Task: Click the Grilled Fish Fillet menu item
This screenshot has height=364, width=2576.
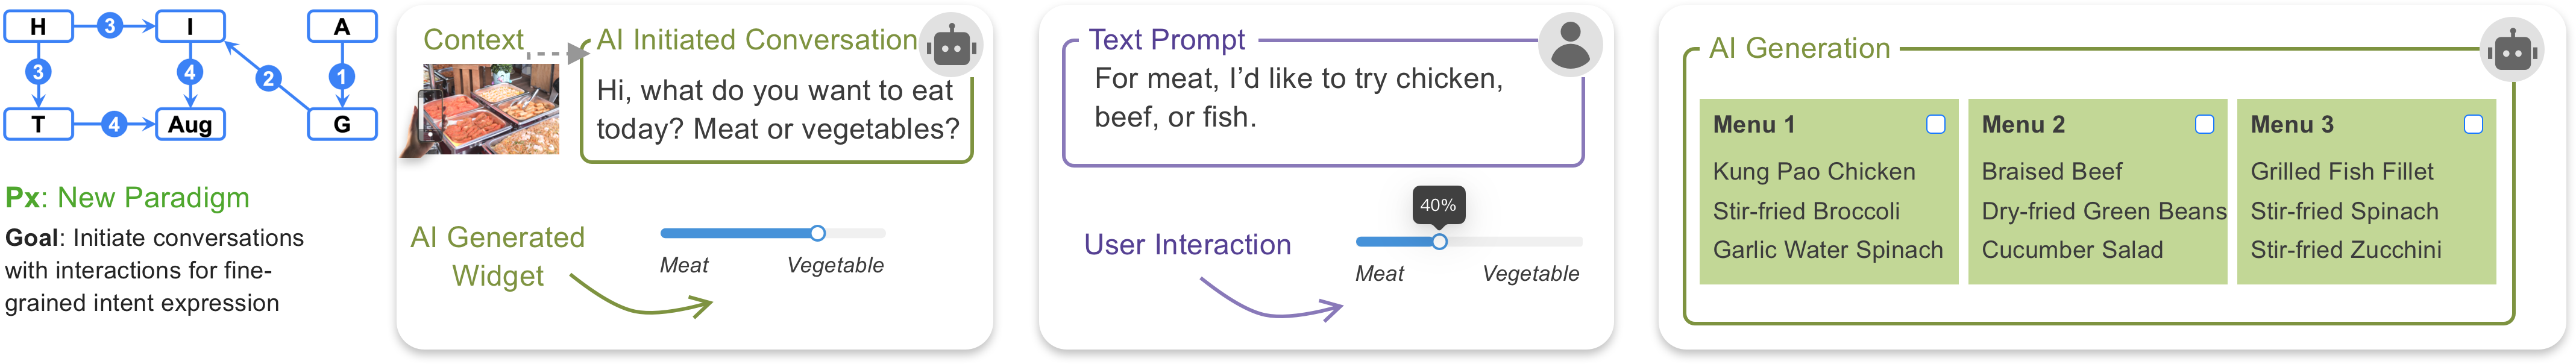Action: pyautogui.click(x=2341, y=172)
